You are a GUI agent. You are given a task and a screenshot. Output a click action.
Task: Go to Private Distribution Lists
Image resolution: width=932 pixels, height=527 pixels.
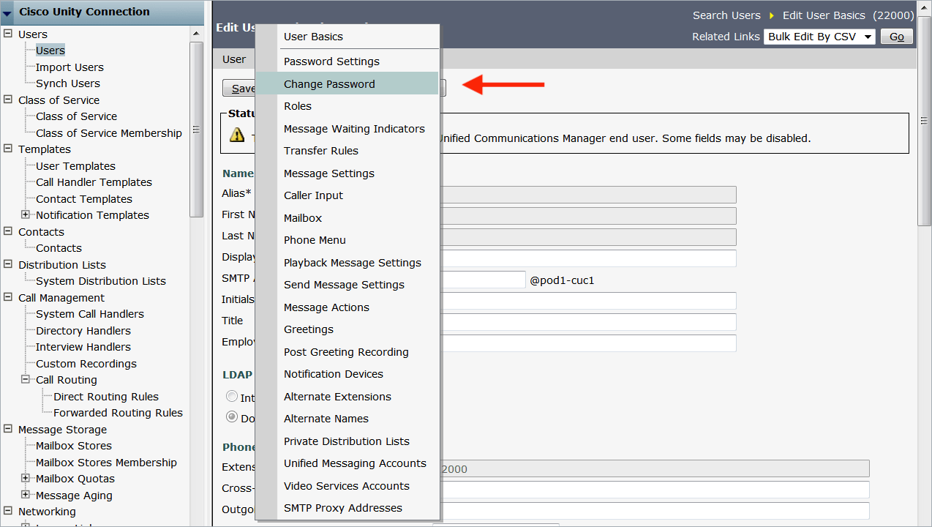pyautogui.click(x=347, y=441)
